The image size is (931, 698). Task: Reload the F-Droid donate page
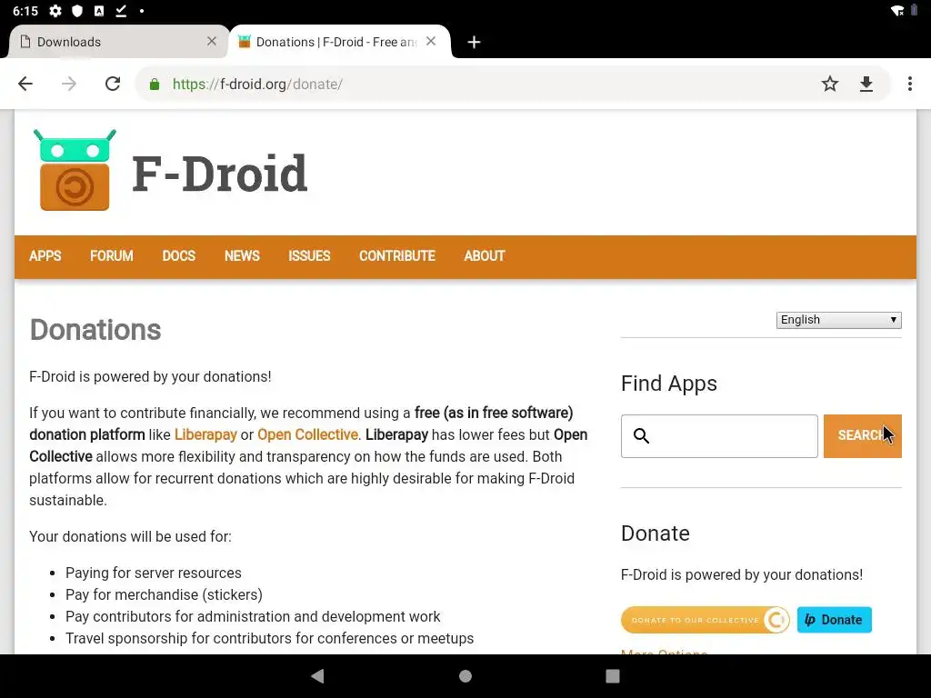click(x=113, y=84)
